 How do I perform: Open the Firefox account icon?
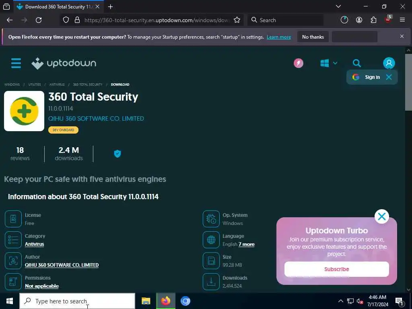(x=359, y=20)
